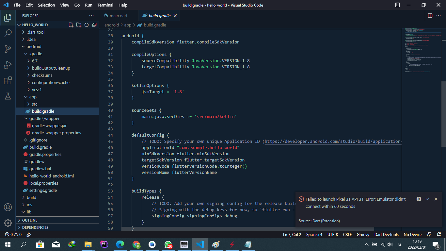Open Windows Start menu

[8, 244]
